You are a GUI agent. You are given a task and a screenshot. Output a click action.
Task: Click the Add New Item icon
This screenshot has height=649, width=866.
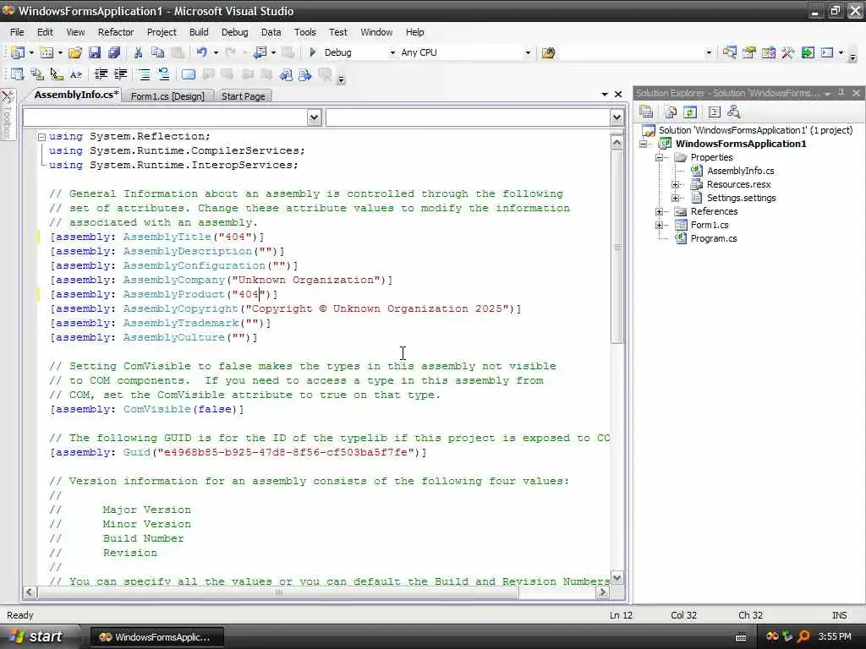[x=47, y=52]
